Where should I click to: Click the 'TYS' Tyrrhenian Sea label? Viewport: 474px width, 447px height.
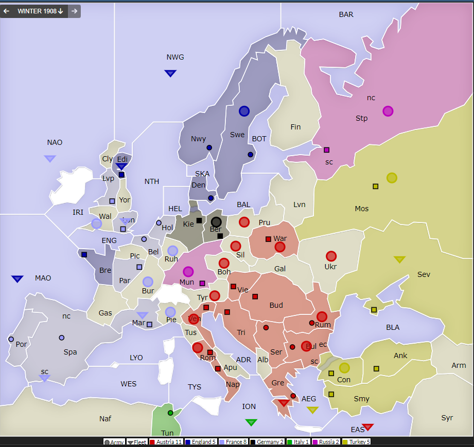195,387
